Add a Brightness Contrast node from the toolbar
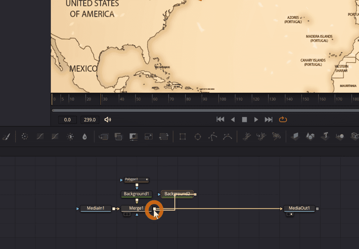This screenshot has width=359, height=249. (x=70, y=137)
